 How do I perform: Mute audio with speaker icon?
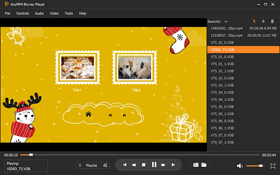239,166
